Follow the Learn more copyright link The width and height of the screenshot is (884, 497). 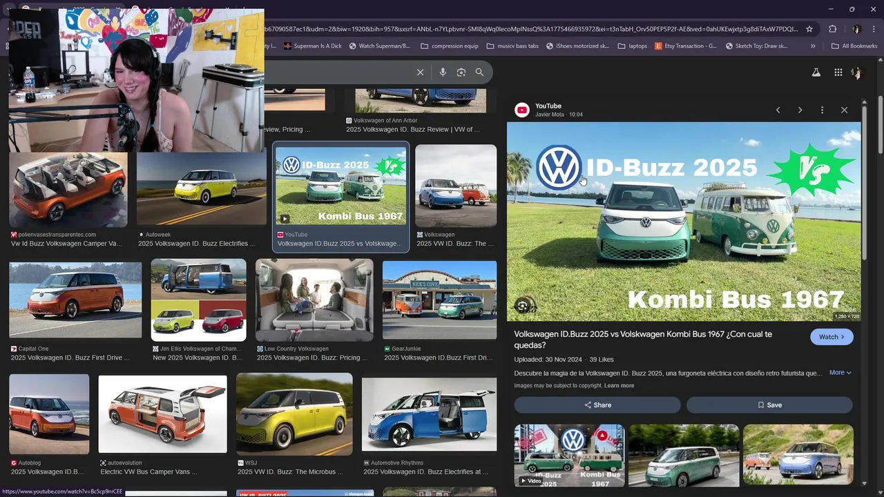619,386
